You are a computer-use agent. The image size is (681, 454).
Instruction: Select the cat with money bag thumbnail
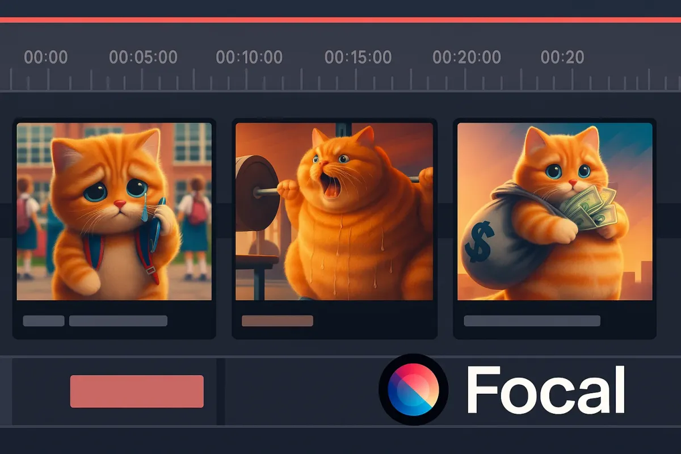(554, 211)
